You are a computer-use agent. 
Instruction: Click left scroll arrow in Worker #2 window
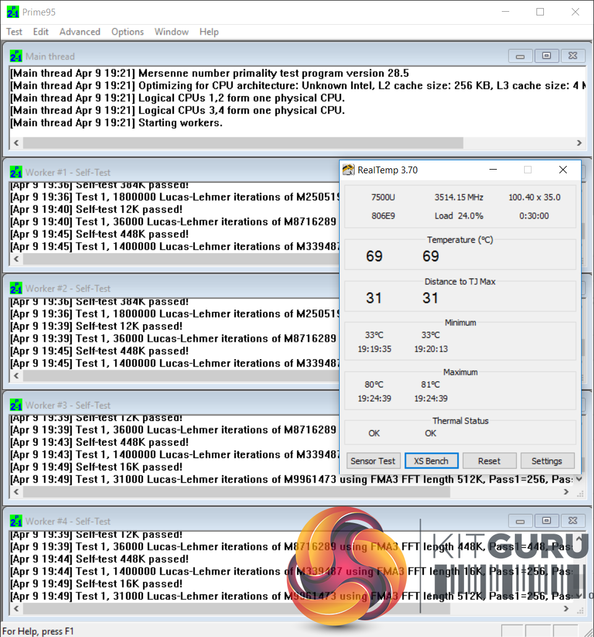pyautogui.click(x=16, y=376)
